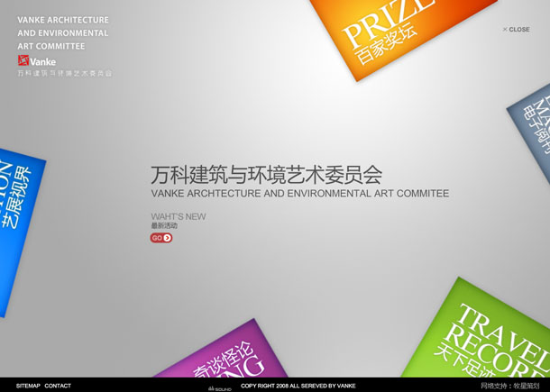
Task: Open the CONTACT link in footer
Action: tap(58, 386)
